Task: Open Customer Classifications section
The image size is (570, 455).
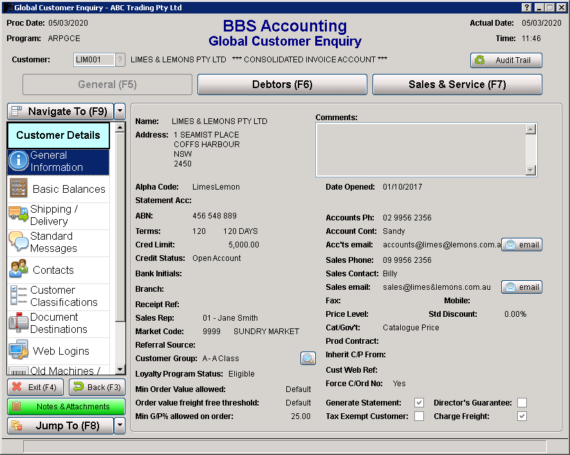Action: (59, 296)
